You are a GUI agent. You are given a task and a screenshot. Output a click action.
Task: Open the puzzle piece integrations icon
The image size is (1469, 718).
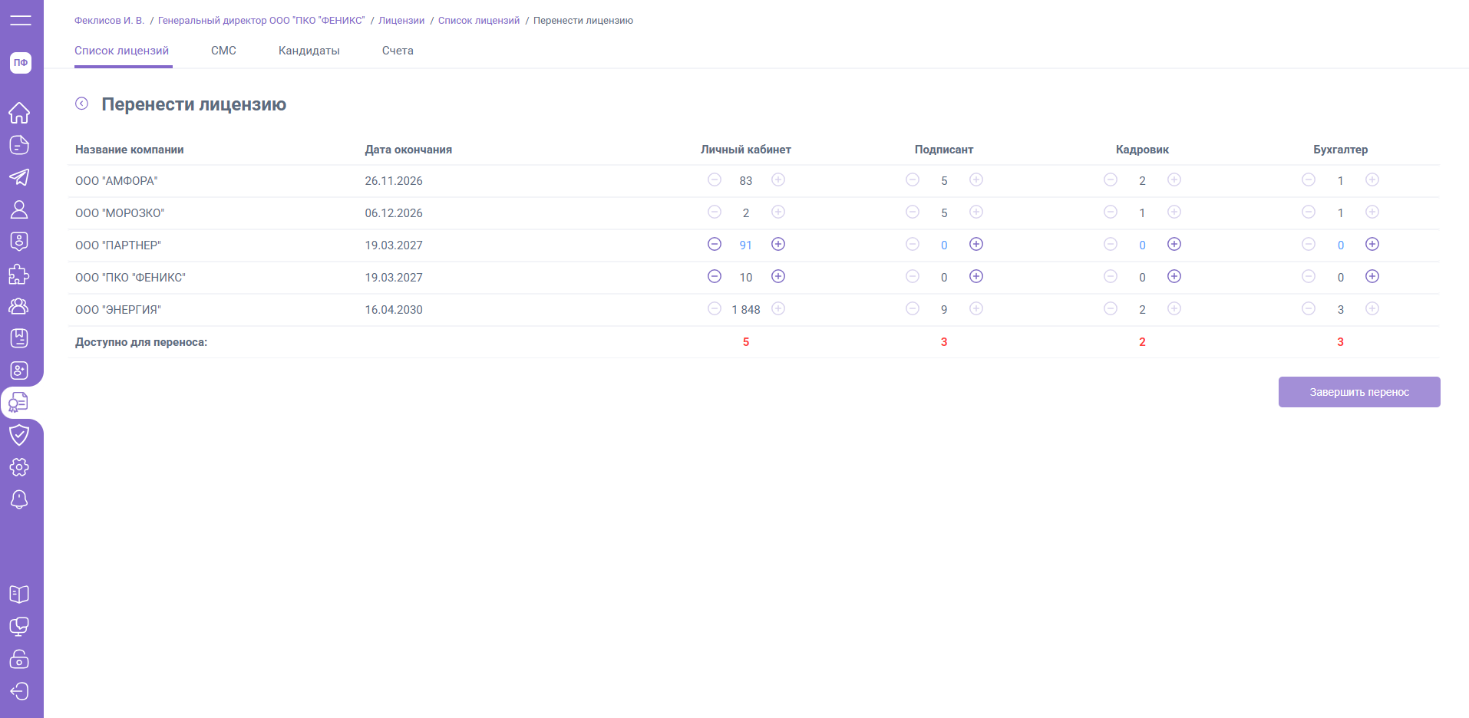19,275
